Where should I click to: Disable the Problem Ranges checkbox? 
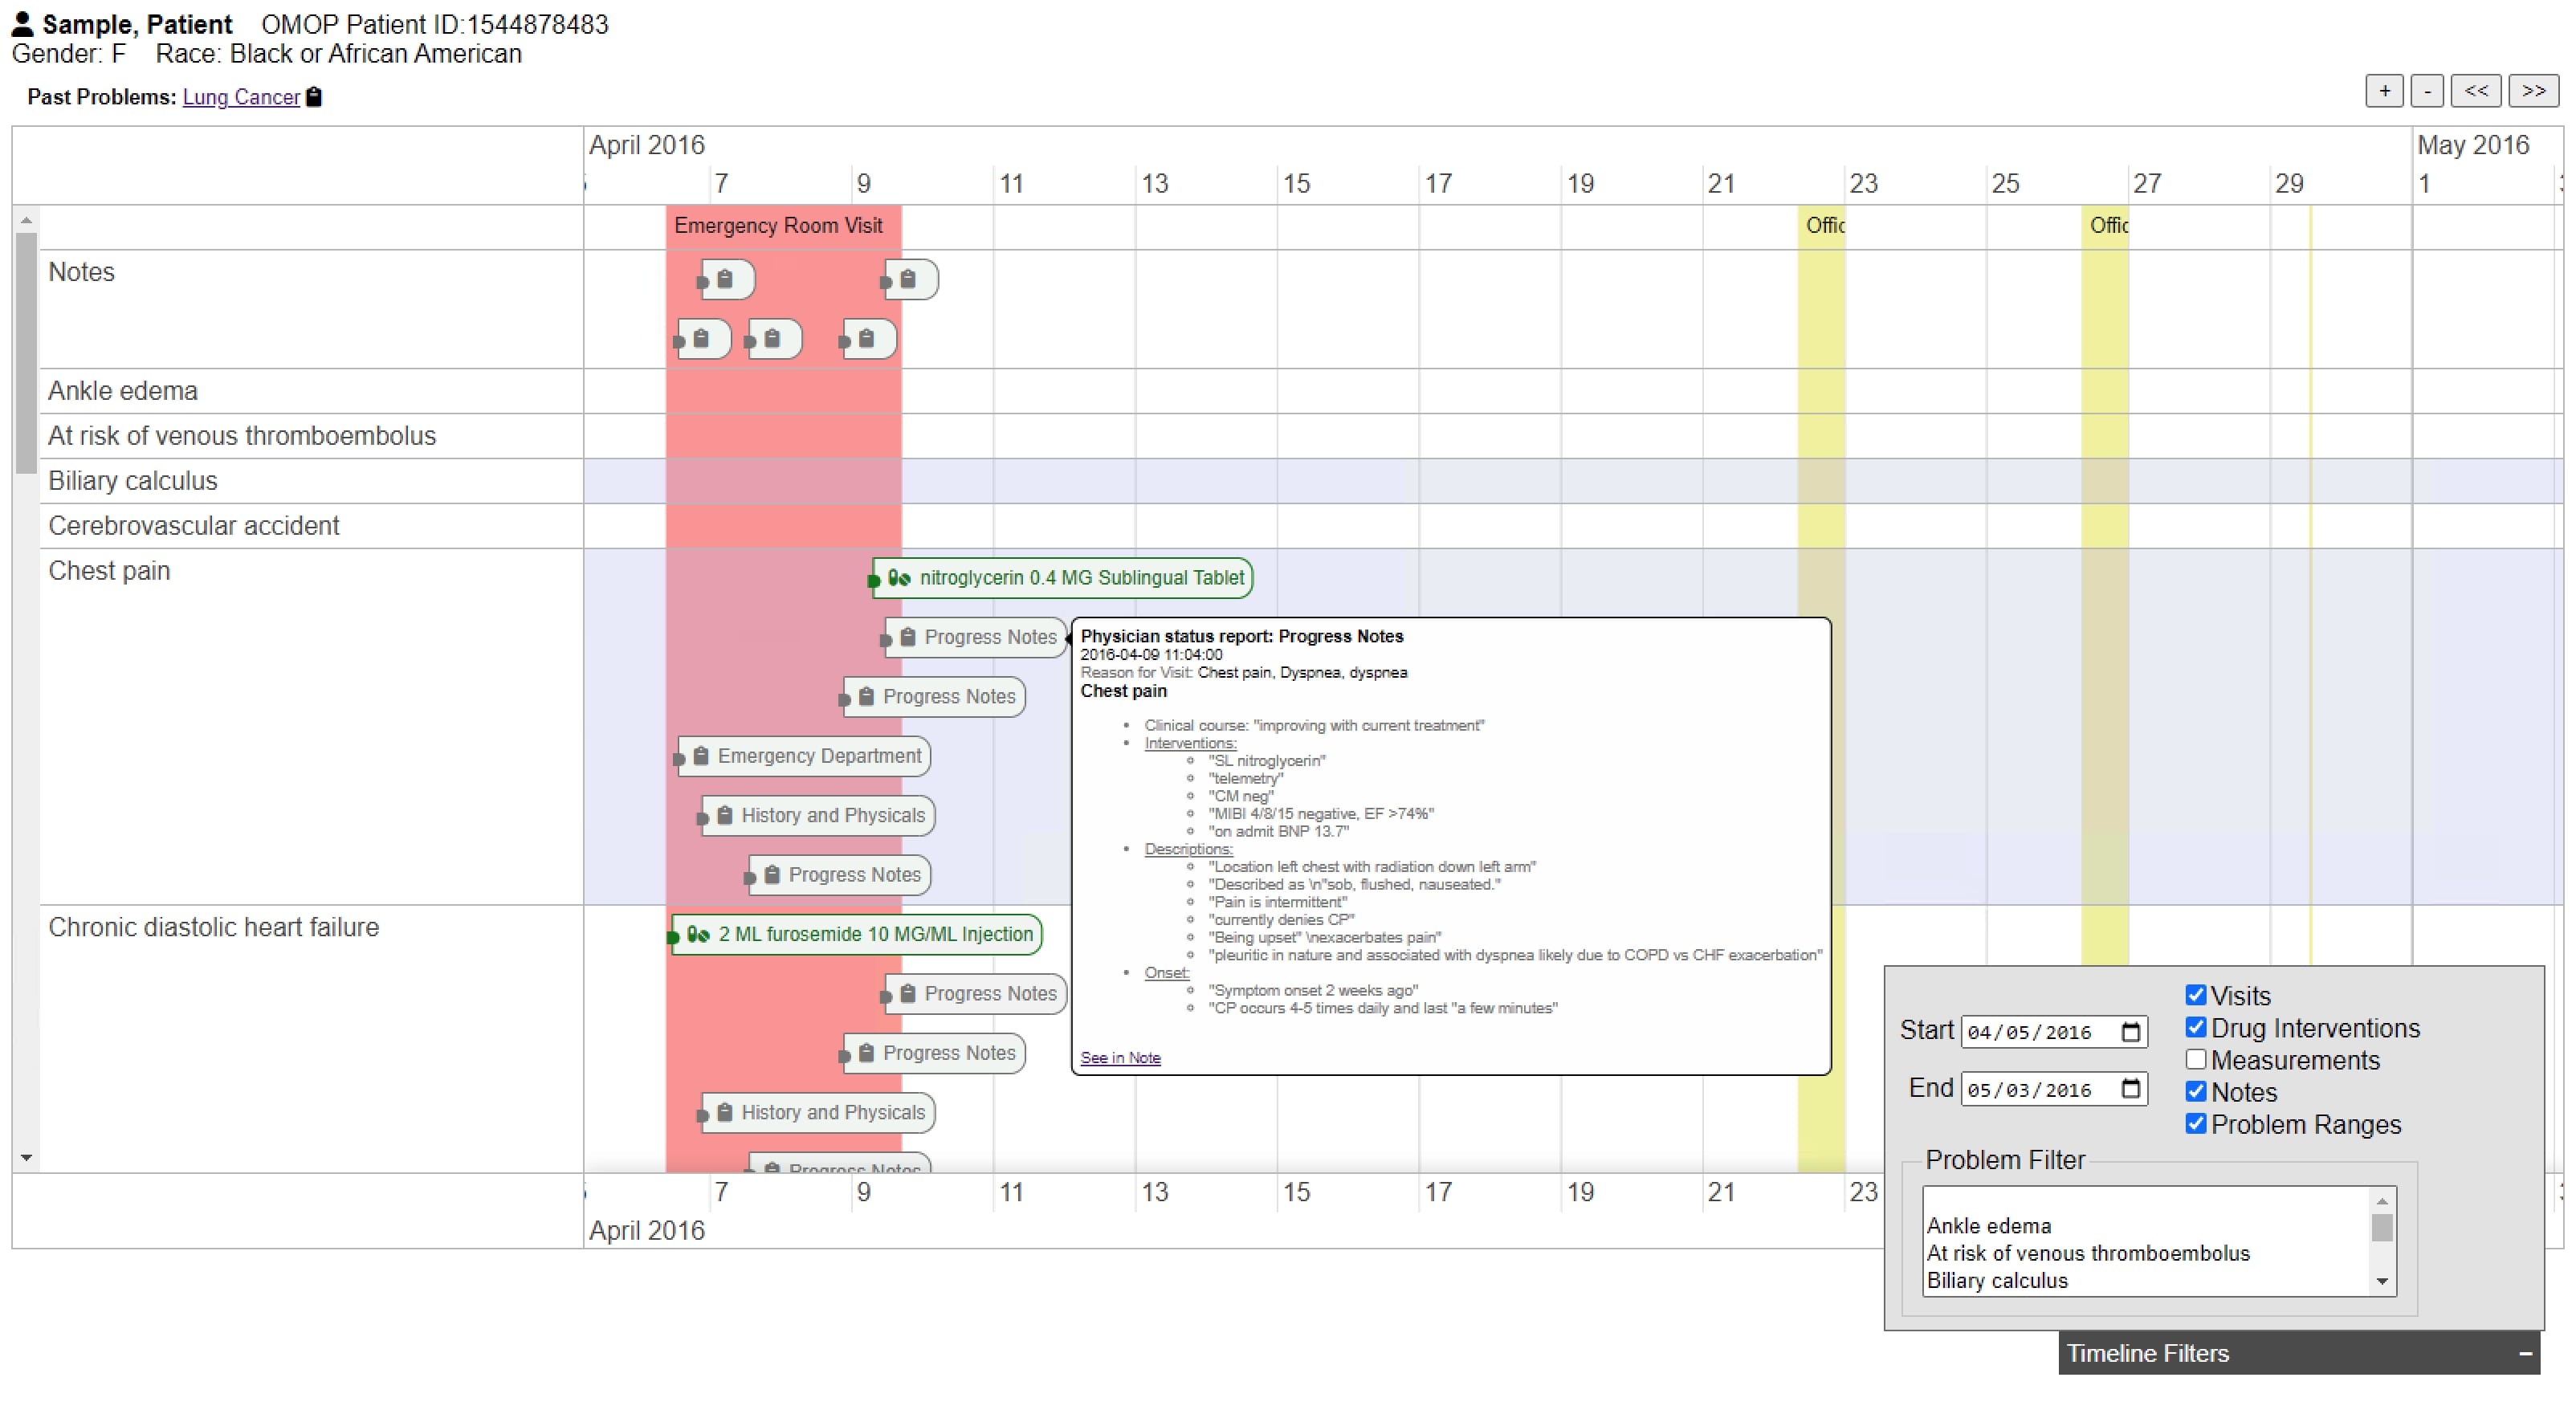2196,1123
